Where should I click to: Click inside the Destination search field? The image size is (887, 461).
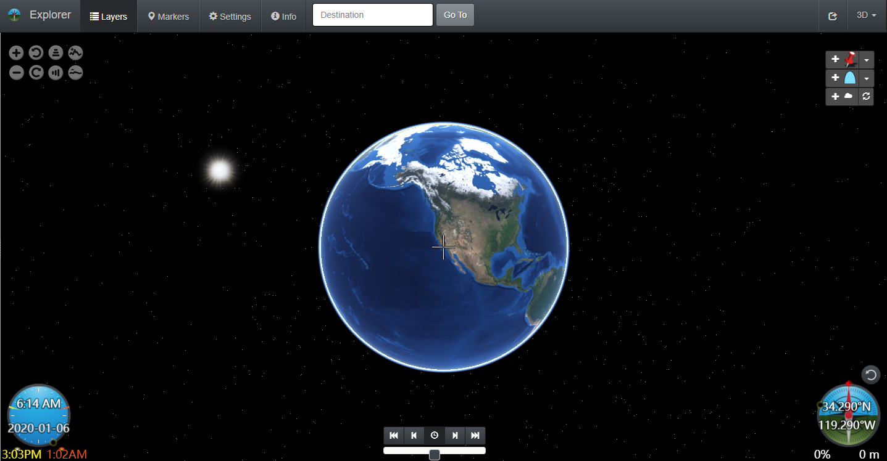(x=372, y=14)
